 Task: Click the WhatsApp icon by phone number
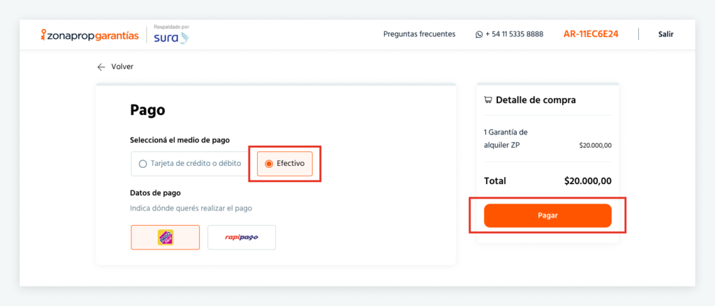point(479,34)
